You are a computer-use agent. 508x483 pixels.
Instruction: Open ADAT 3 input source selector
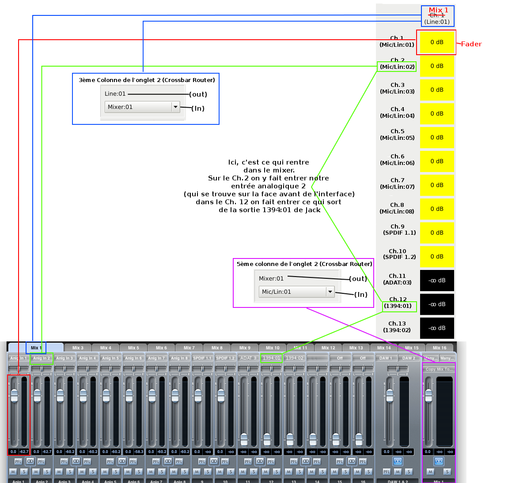pos(248,358)
